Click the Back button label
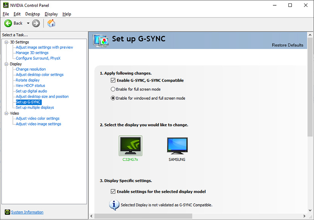 [x=18, y=23]
